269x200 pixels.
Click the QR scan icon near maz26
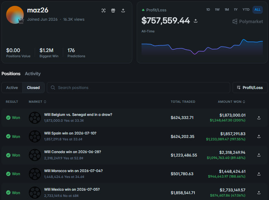pyautogui.click(x=104, y=10)
